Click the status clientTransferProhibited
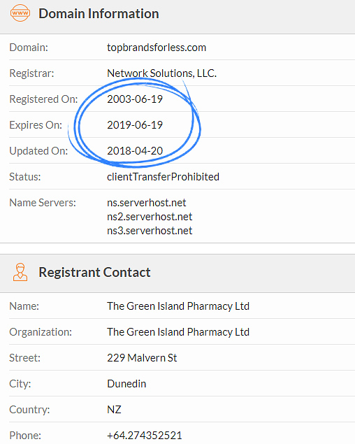 163,177
